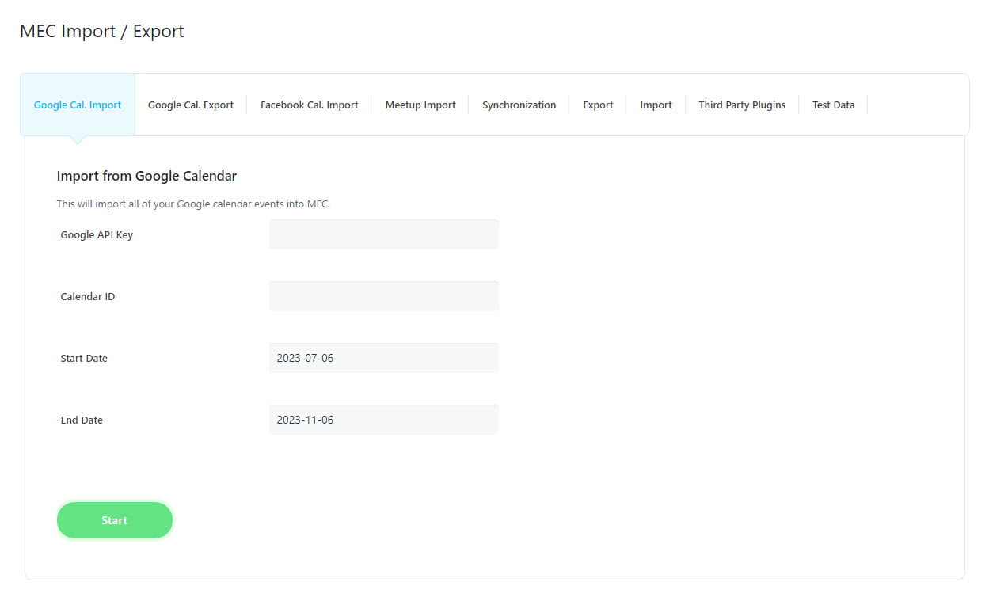Screen dimensions: 989x601
Task: Click the Google API Key label
Action: [x=97, y=235]
